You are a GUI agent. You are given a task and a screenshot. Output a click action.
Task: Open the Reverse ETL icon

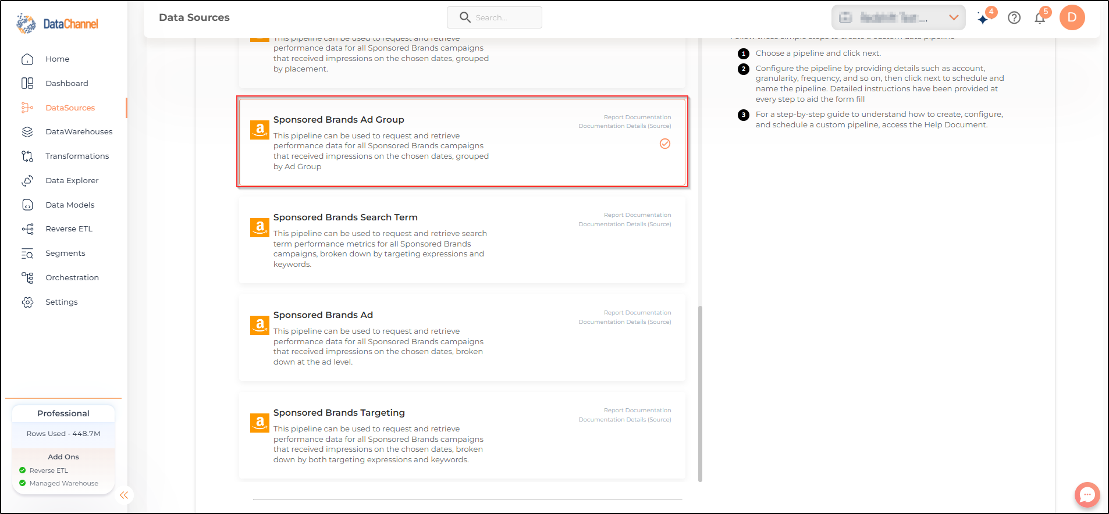tap(27, 229)
